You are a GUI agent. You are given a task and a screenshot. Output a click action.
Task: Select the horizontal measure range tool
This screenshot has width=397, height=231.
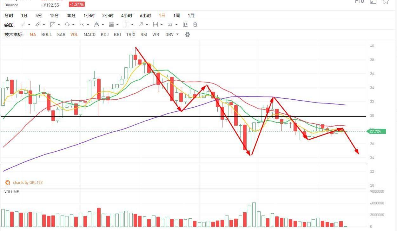(155, 25)
